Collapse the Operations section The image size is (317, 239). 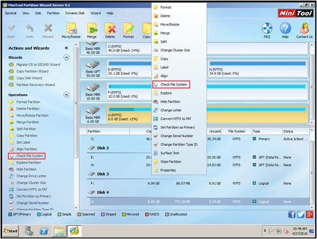pos(66,95)
